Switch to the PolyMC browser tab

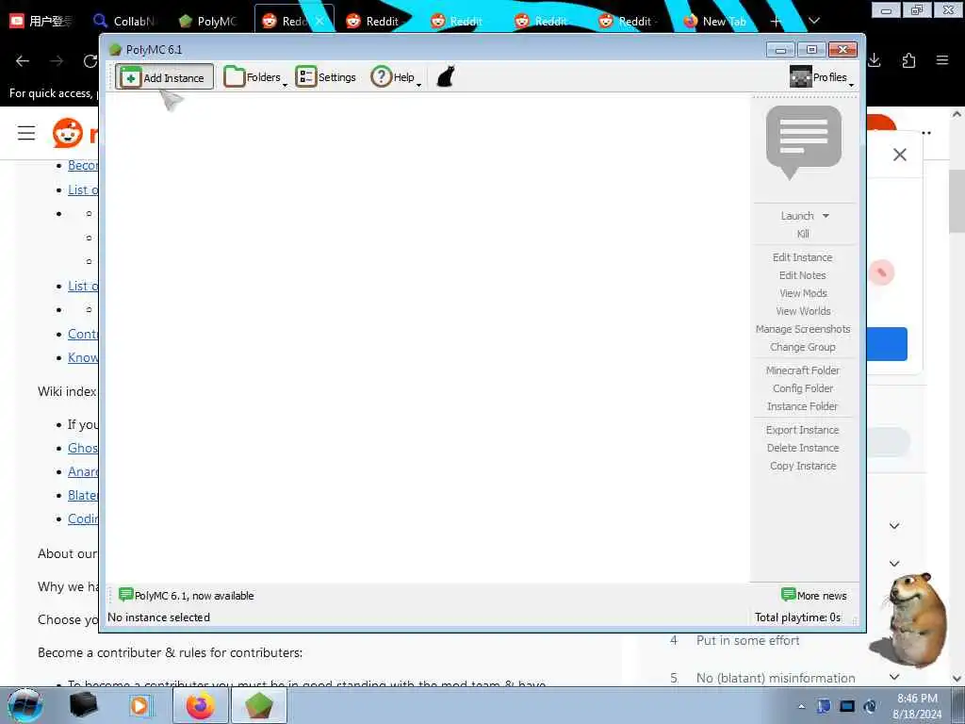point(208,21)
